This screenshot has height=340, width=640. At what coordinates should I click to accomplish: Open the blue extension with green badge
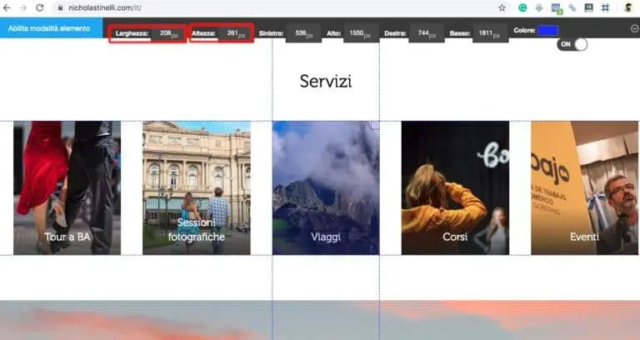pos(556,8)
